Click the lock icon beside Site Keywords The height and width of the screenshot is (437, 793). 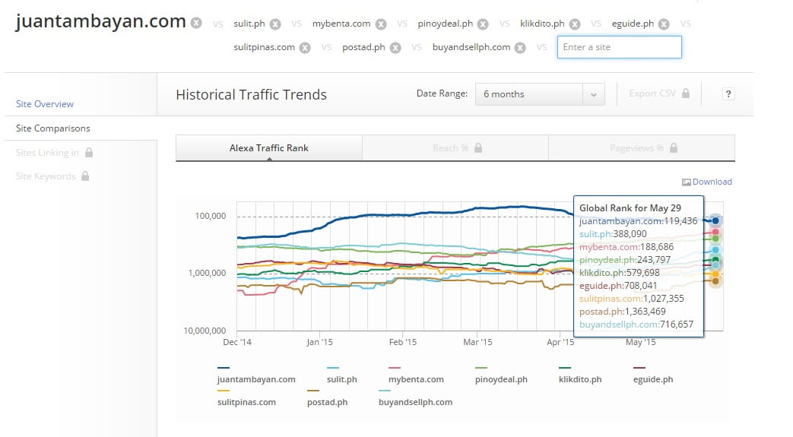[x=85, y=176]
